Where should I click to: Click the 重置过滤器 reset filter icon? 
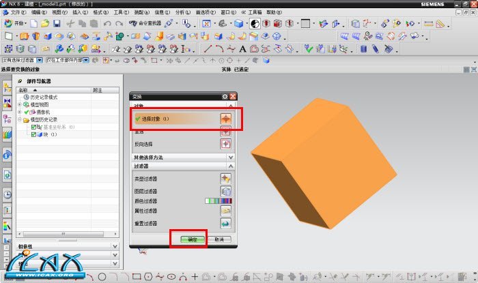[225, 224]
